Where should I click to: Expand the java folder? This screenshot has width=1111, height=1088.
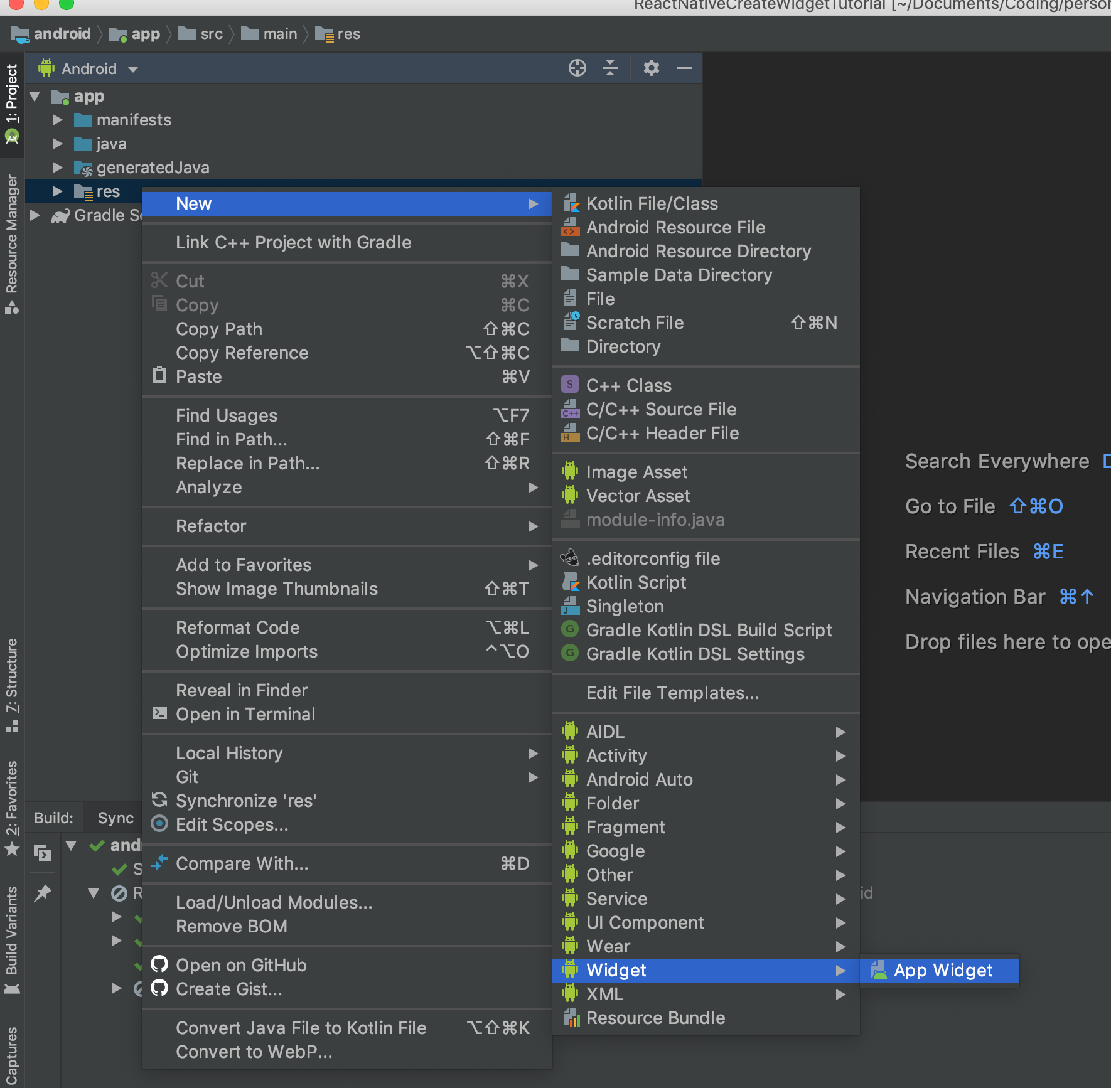pos(58,144)
